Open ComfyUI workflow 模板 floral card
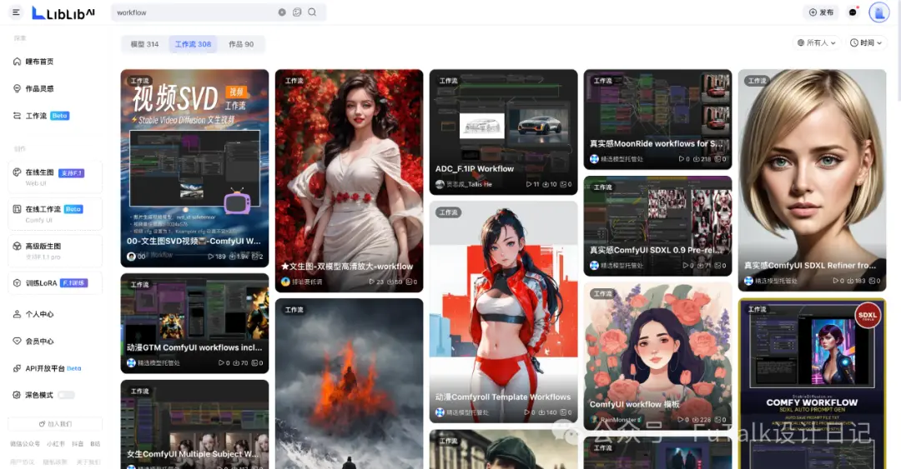The height and width of the screenshot is (469, 901). pos(658,356)
